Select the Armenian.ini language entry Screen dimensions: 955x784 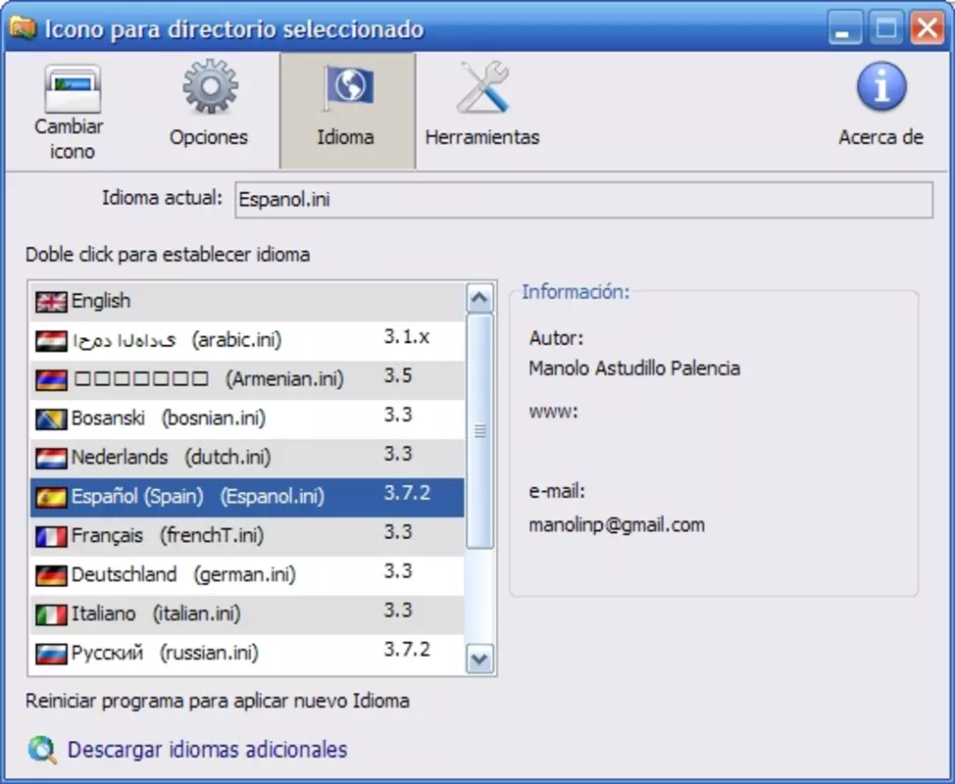pyautogui.click(x=247, y=380)
